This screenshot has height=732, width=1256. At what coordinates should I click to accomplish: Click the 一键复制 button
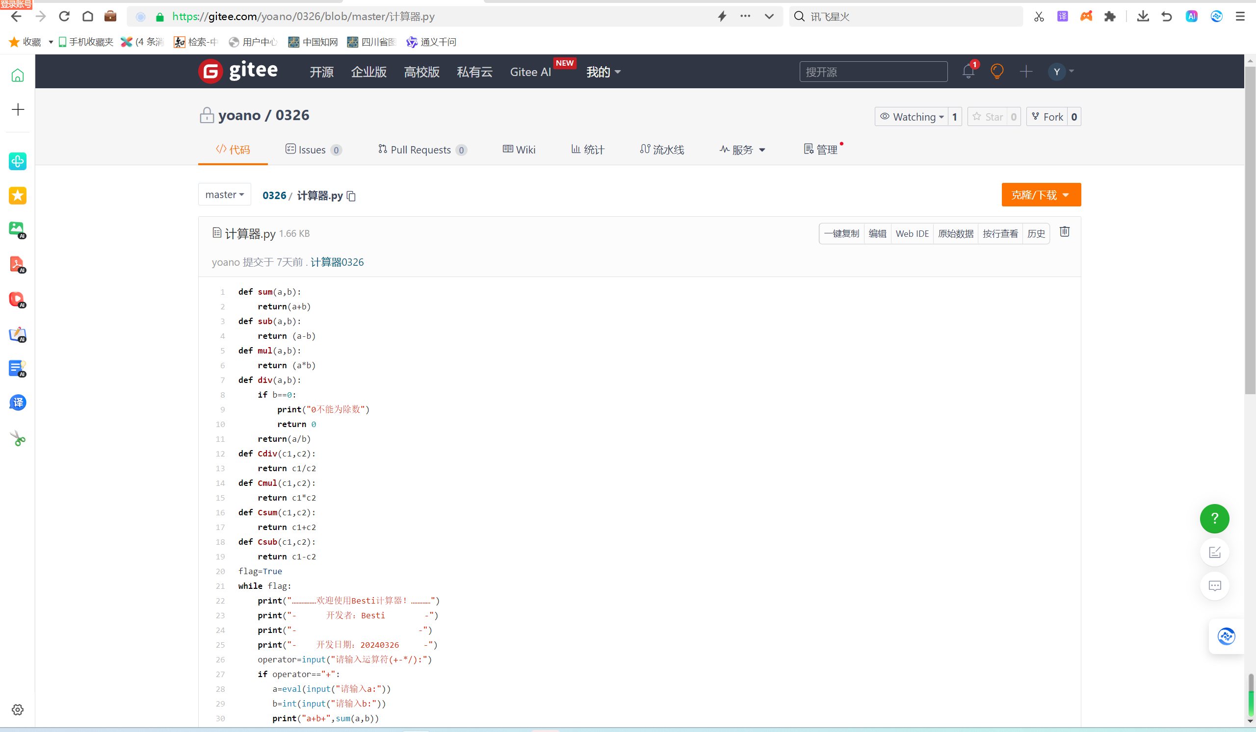841,233
